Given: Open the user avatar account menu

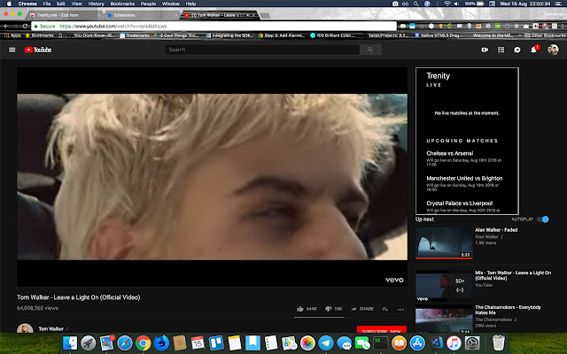Looking at the screenshot, I should (x=553, y=50).
